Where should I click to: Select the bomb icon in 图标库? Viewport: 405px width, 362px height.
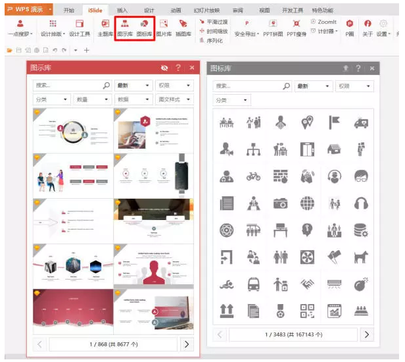click(x=361, y=284)
